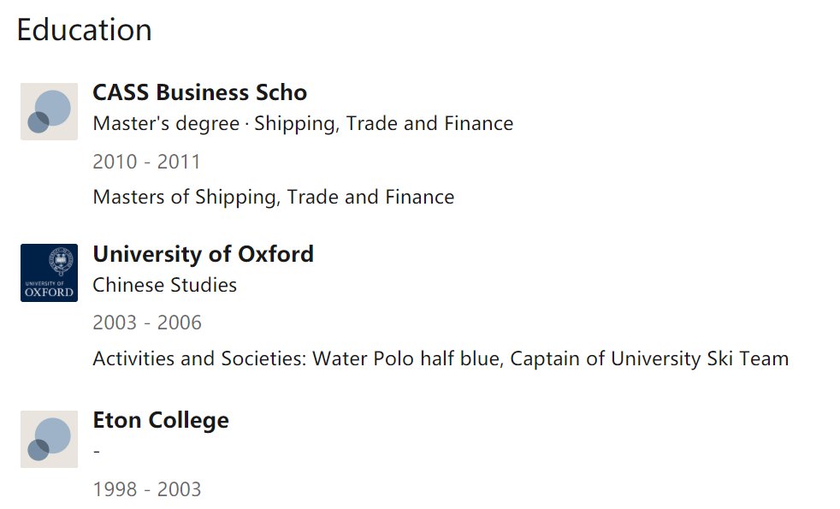
Task: Click the word Oxford in the logo image
Action: tap(50, 292)
